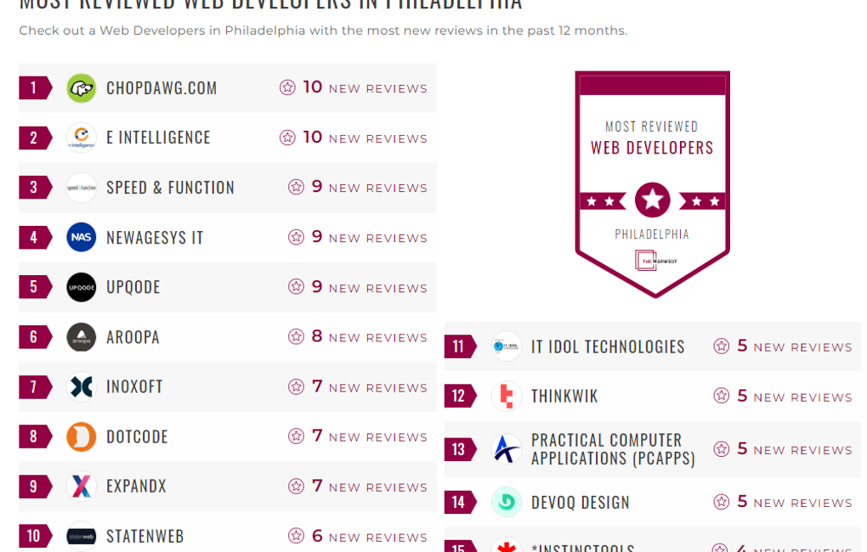Image resolution: width=867 pixels, height=552 pixels.
Task: Click the Newagesys IT logo icon
Action: (x=82, y=237)
